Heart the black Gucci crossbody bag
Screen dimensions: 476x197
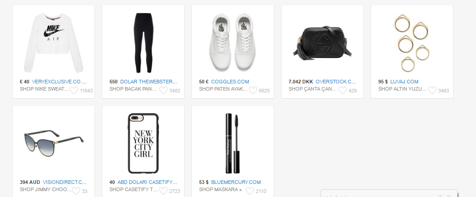click(342, 90)
